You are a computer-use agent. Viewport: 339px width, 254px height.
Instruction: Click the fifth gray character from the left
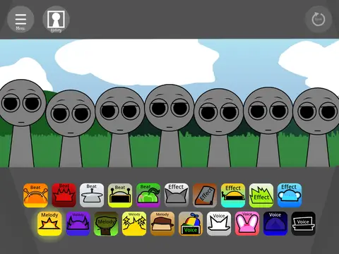pos(218,128)
